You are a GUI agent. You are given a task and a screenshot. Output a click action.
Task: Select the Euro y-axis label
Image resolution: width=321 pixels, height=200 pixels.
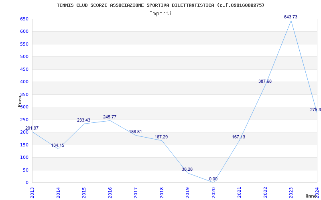point(20,101)
